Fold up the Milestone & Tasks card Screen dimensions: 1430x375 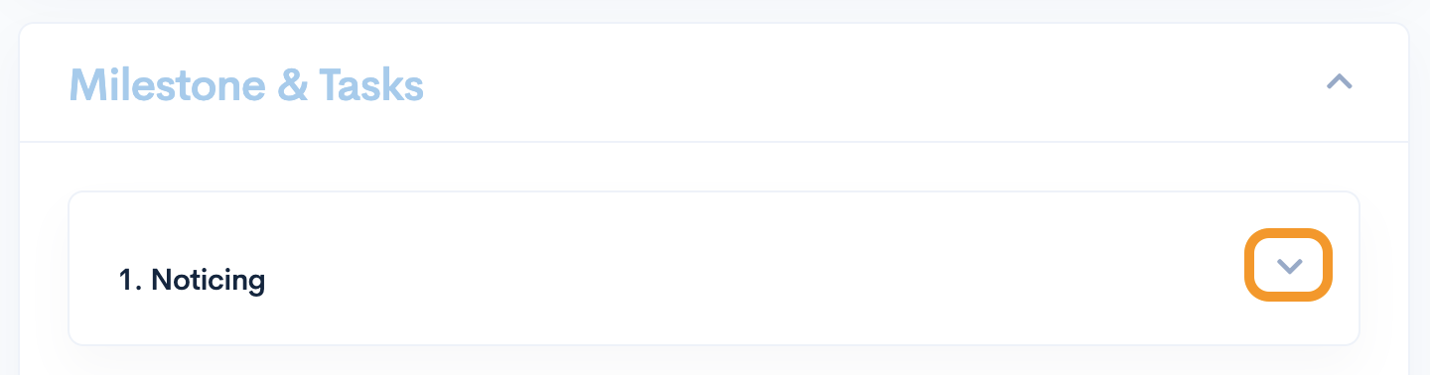click(x=1340, y=82)
